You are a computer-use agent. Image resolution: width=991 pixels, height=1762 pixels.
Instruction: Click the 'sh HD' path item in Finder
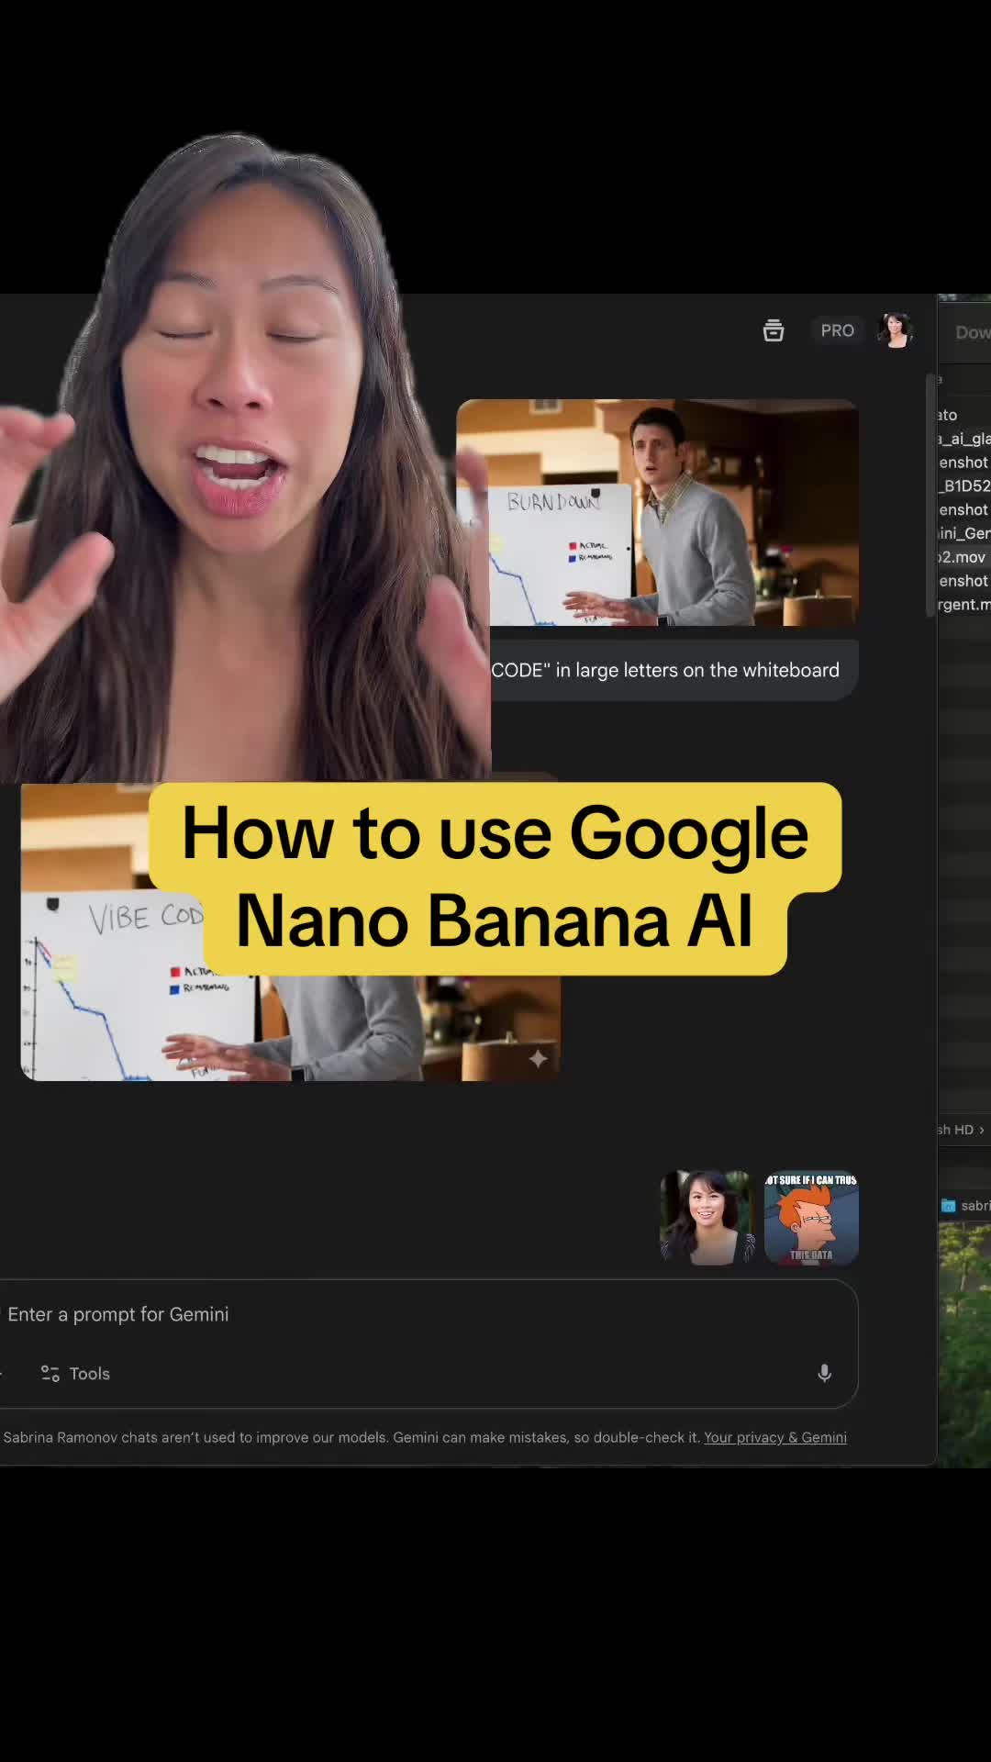coord(956,1130)
